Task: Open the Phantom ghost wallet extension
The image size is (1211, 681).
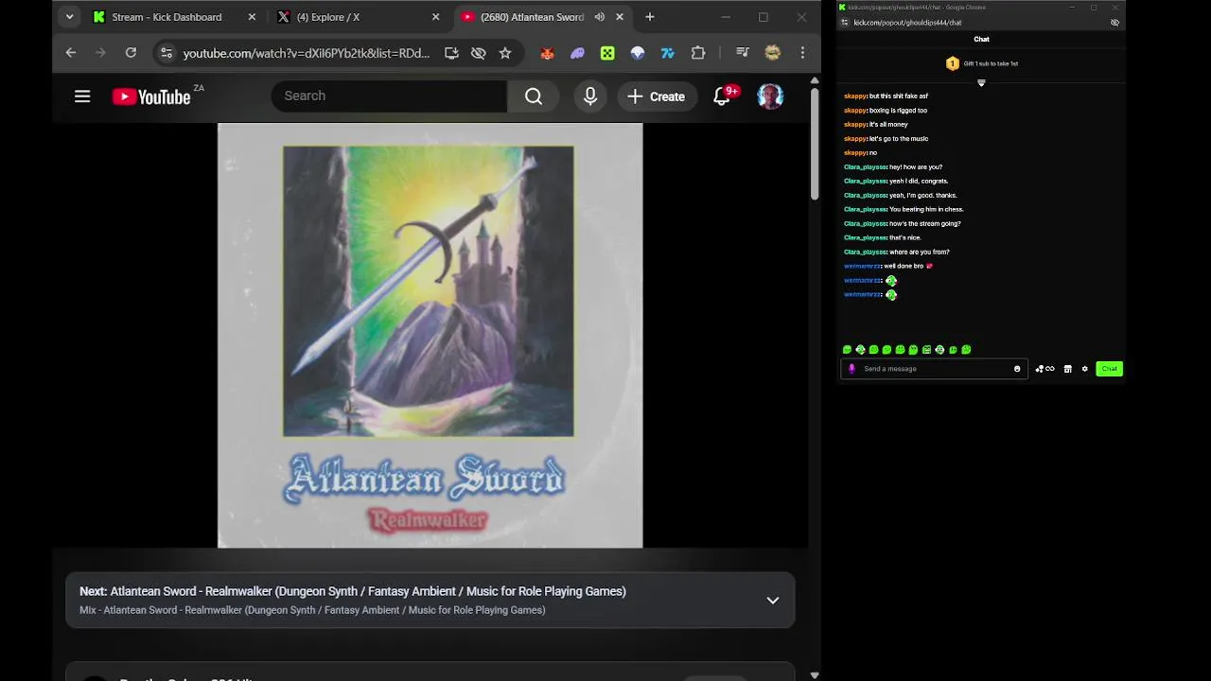Action: pyautogui.click(x=577, y=53)
